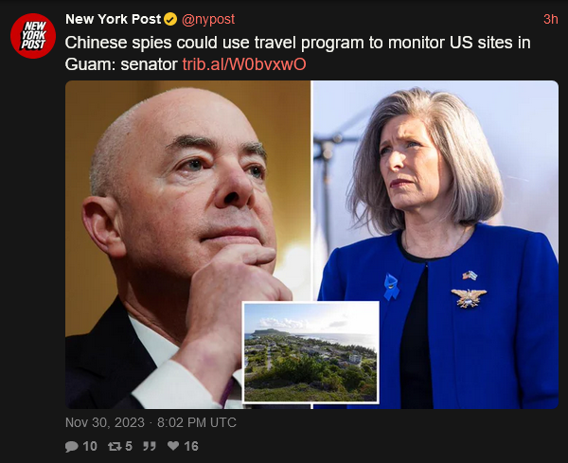Open the New York Post display name
The width and height of the screenshot is (568, 463).
click(113, 19)
